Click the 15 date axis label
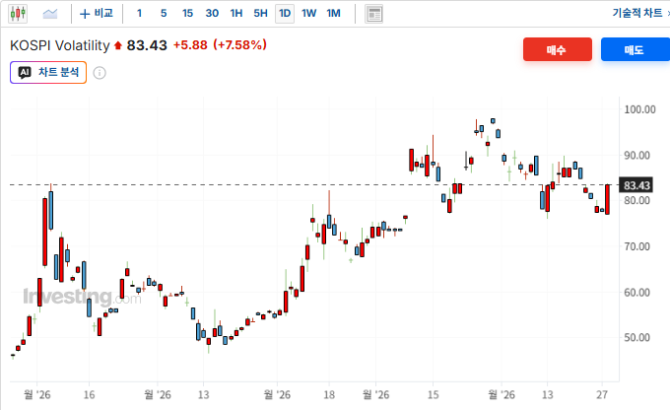The width and height of the screenshot is (670, 410). pyautogui.click(x=433, y=394)
